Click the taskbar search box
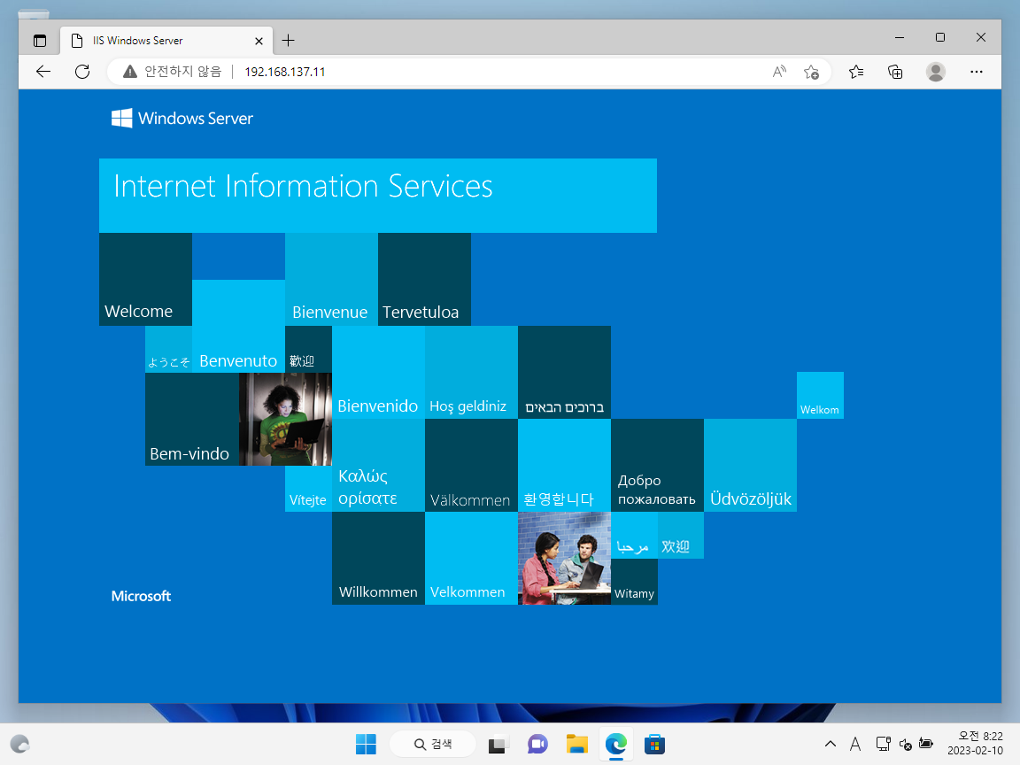1020x765 pixels. pos(433,744)
